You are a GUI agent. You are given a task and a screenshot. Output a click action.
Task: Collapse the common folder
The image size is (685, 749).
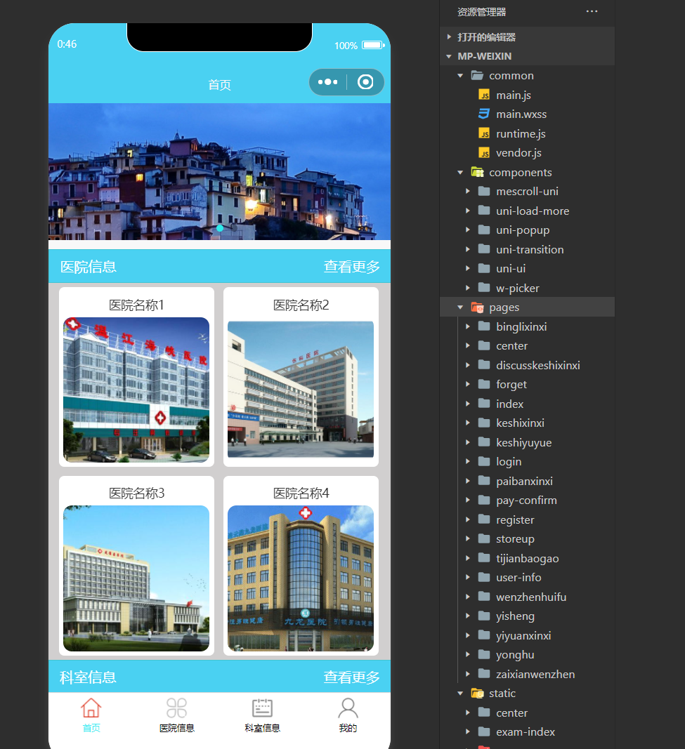[460, 75]
